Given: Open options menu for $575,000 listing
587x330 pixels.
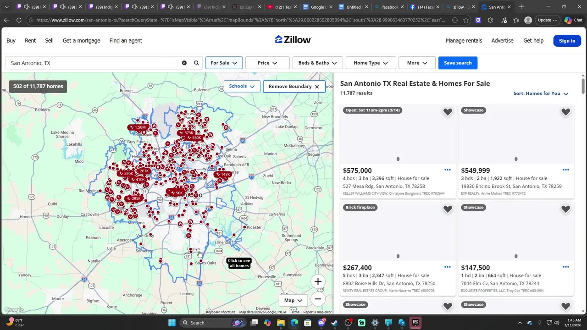Looking at the screenshot, I should click(x=448, y=170).
